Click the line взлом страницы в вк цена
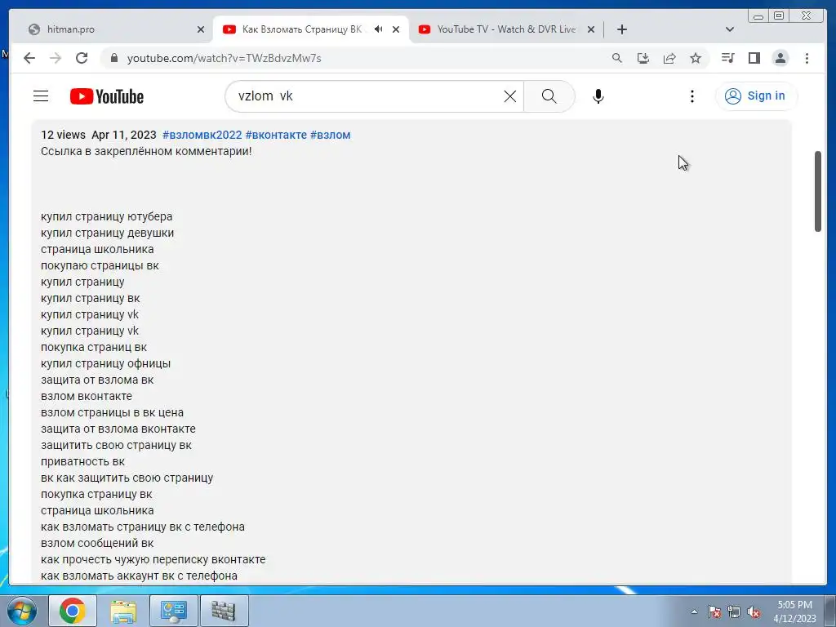This screenshot has width=836, height=627. click(x=112, y=412)
